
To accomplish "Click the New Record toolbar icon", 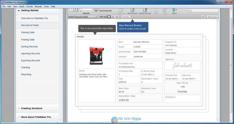I will click(x=132, y=10).
